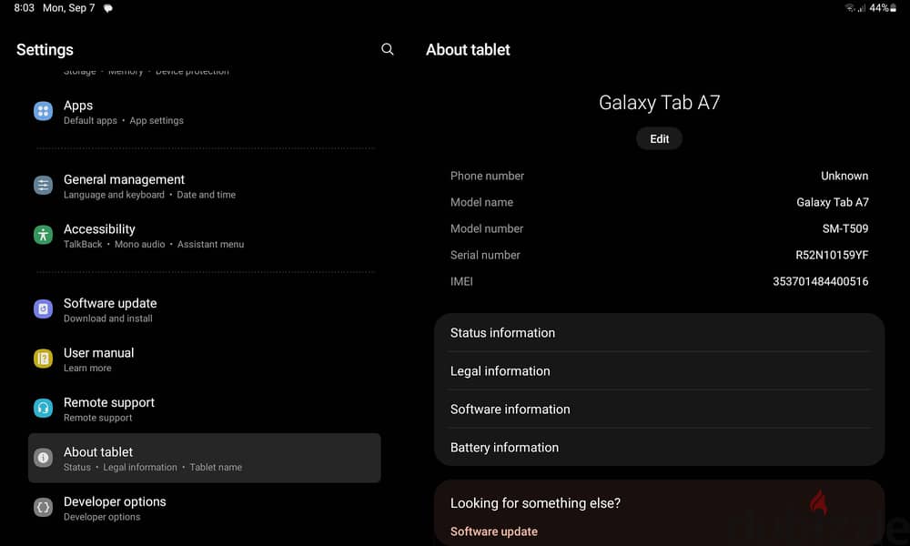Tap the Model name label
This screenshot has height=546, width=910.
point(481,203)
